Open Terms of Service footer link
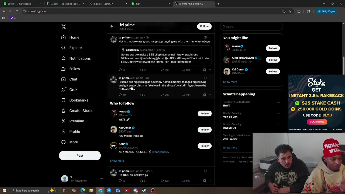 click(230, 157)
